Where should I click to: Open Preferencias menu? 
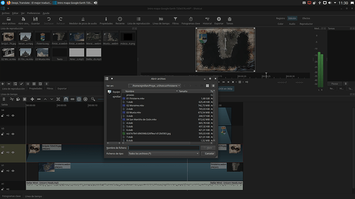[33, 13]
